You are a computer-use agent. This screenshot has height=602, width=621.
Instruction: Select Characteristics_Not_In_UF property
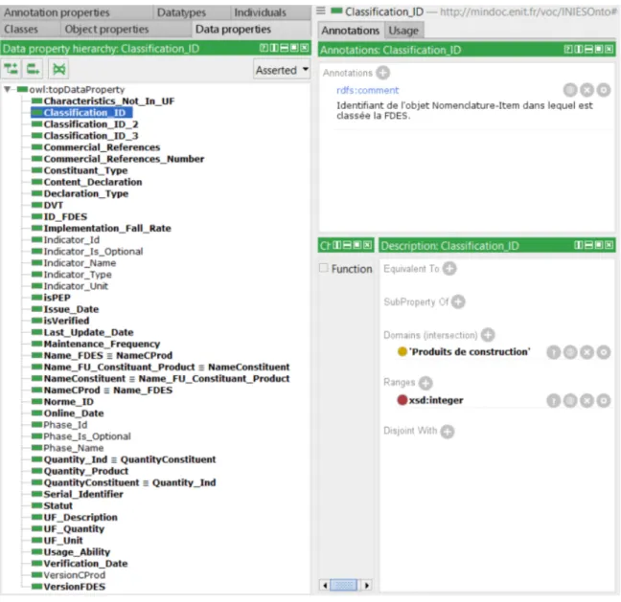(109, 101)
